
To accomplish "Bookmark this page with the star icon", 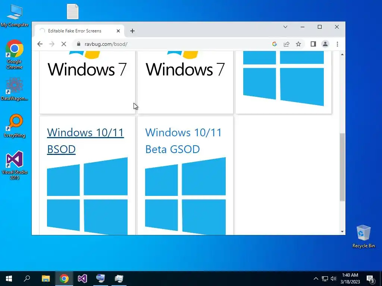I will pos(298,44).
